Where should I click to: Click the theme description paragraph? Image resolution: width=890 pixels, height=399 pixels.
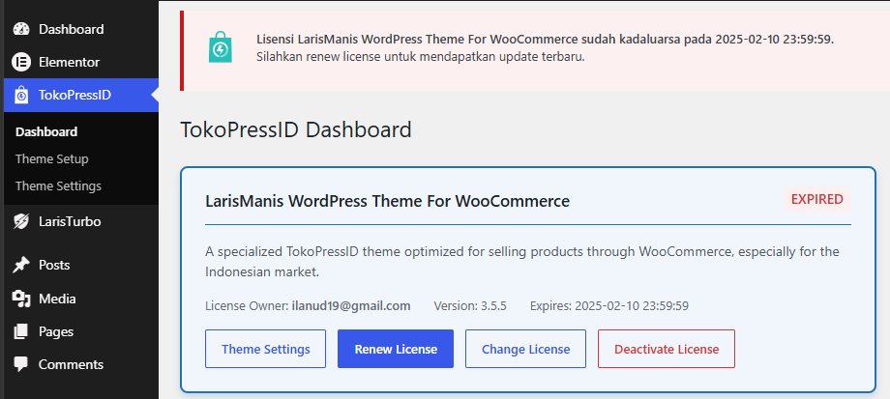click(x=522, y=262)
